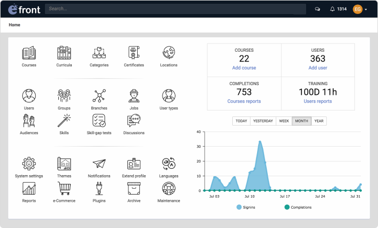
Task: Open the Certificates icon
Action: point(134,53)
